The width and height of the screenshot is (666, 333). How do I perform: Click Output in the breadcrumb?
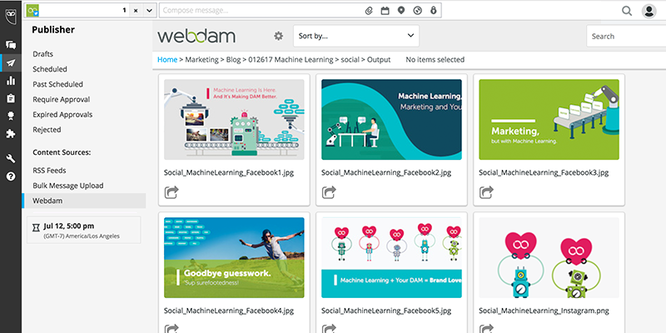coord(379,60)
